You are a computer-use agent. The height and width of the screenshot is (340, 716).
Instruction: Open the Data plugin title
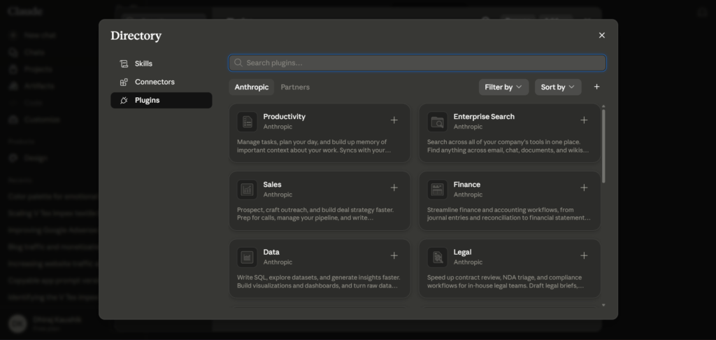[x=271, y=252]
